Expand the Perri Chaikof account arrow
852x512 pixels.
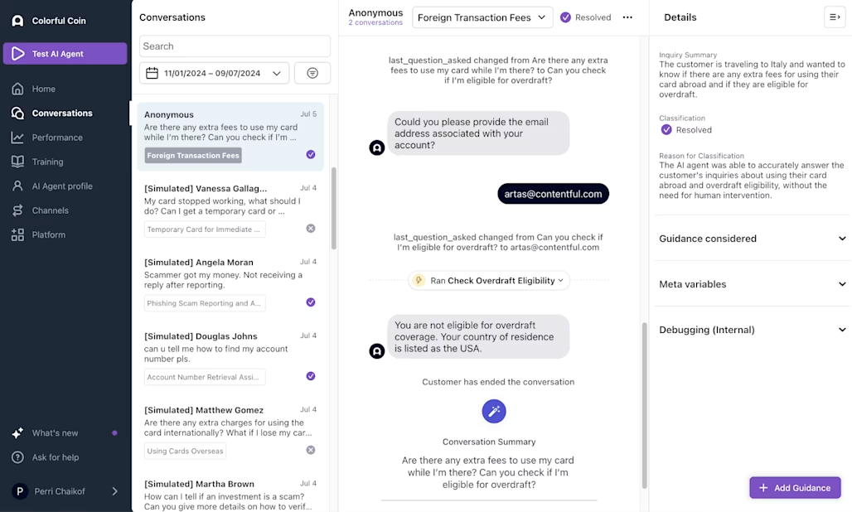pyautogui.click(x=114, y=491)
